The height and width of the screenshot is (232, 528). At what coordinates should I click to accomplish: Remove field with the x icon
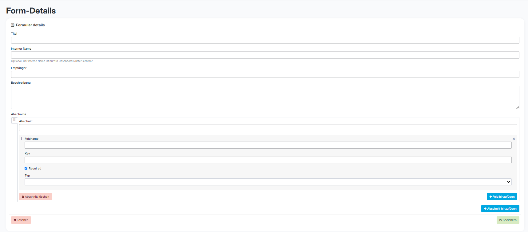coord(514,139)
